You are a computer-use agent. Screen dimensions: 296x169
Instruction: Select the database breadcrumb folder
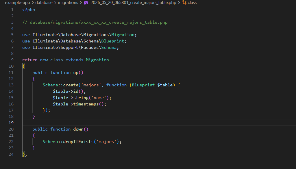point(44,3)
